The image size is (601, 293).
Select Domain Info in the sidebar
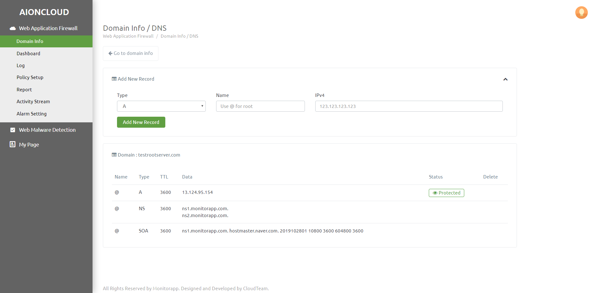click(46, 41)
